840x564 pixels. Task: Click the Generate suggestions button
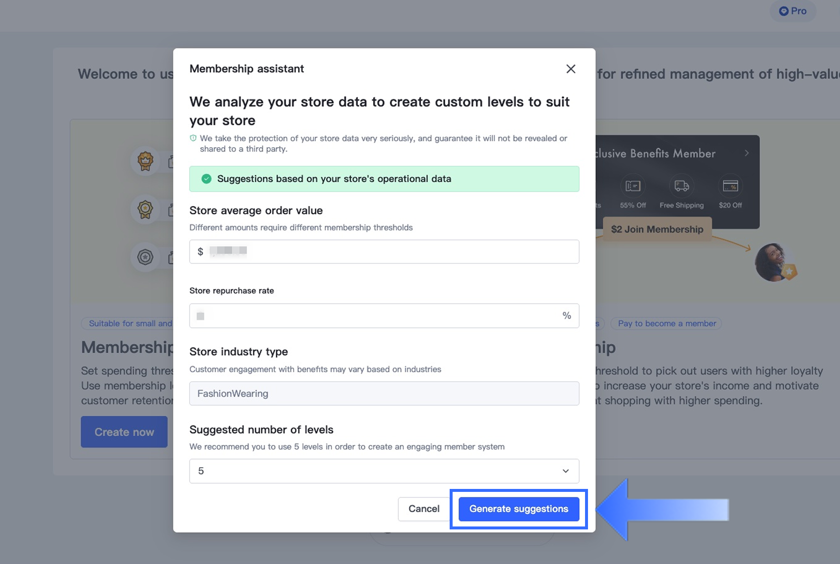tap(518, 509)
